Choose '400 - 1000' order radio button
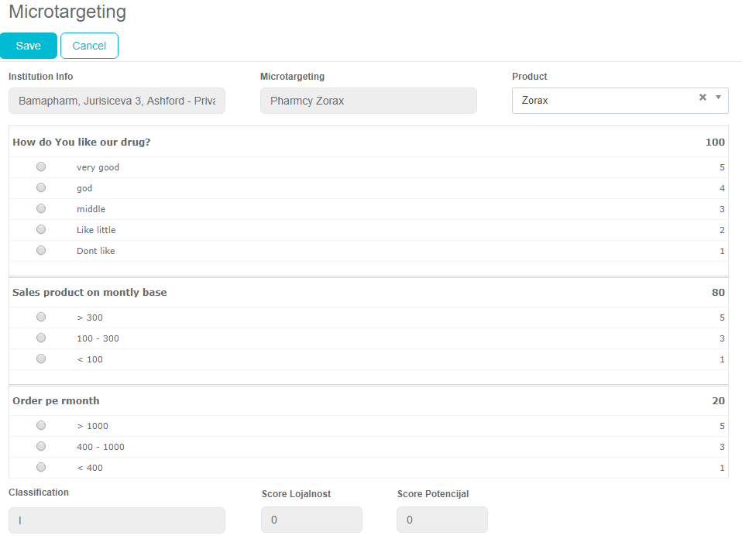742x539 pixels. [x=41, y=447]
